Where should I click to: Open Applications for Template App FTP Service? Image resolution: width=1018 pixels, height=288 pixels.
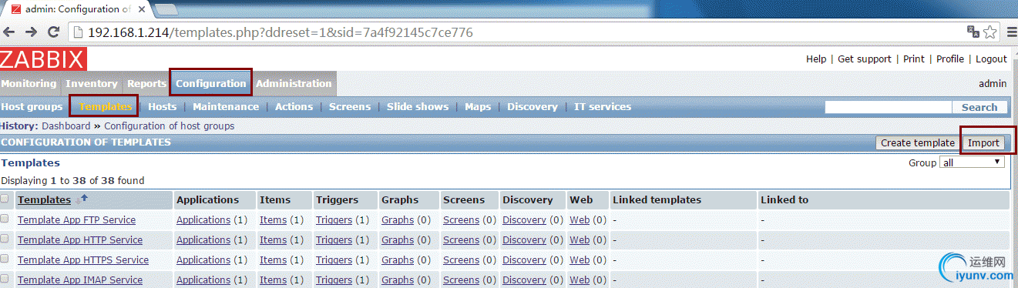click(x=203, y=219)
